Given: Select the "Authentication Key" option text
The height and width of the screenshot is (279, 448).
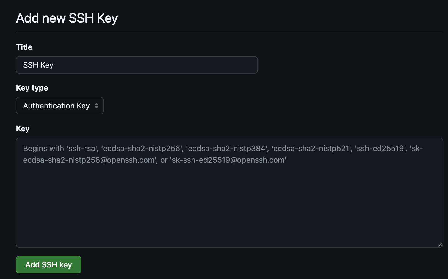Looking at the screenshot, I should [56, 106].
